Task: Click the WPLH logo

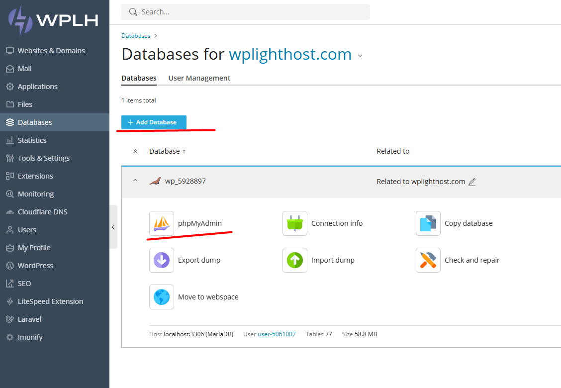Action: pyautogui.click(x=53, y=20)
